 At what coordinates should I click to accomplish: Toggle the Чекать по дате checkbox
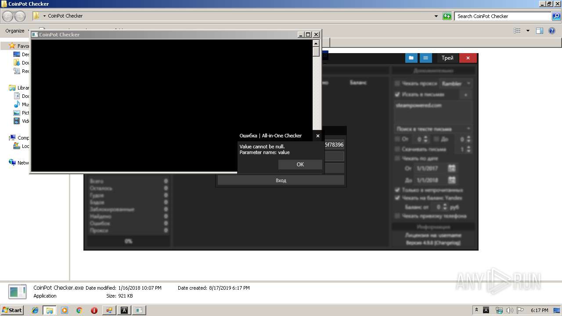click(397, 158)
